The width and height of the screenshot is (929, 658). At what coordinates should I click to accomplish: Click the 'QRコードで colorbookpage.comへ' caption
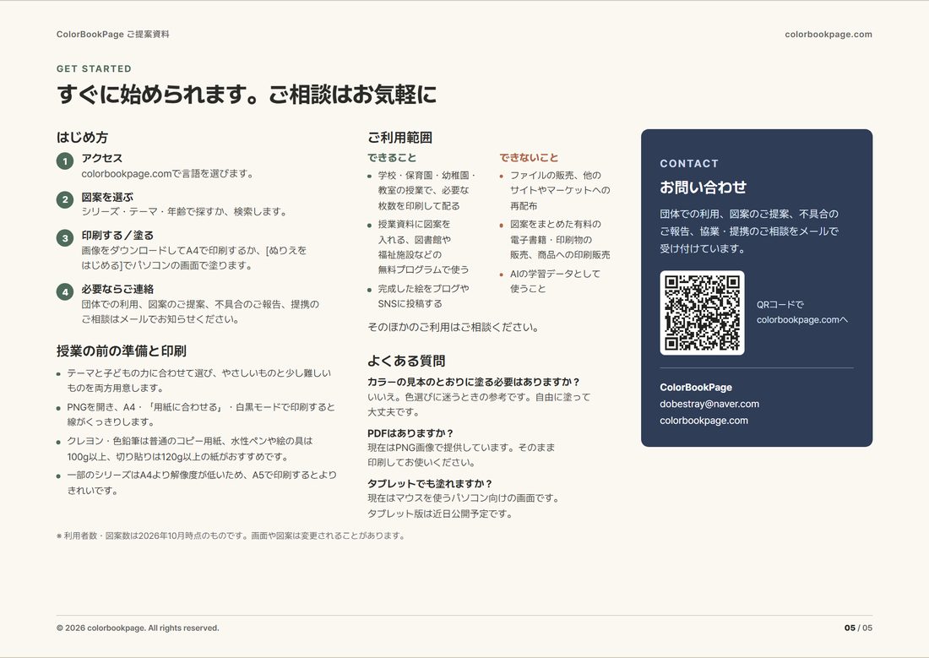point(802,312)
